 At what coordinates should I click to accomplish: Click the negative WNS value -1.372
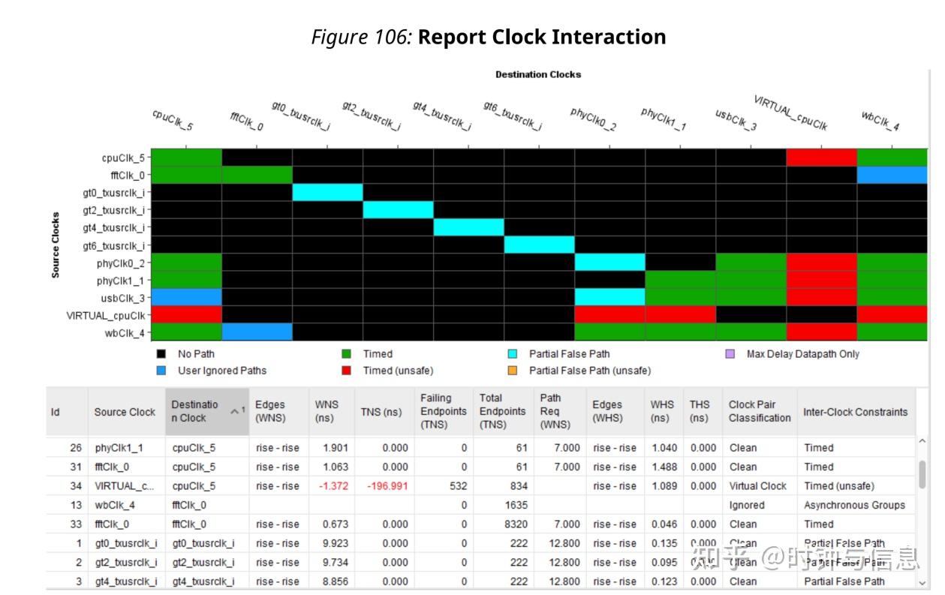coord(333,486)
